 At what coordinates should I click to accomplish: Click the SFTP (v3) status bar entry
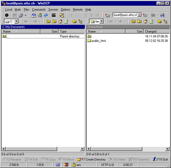click(x=108, y=165)
